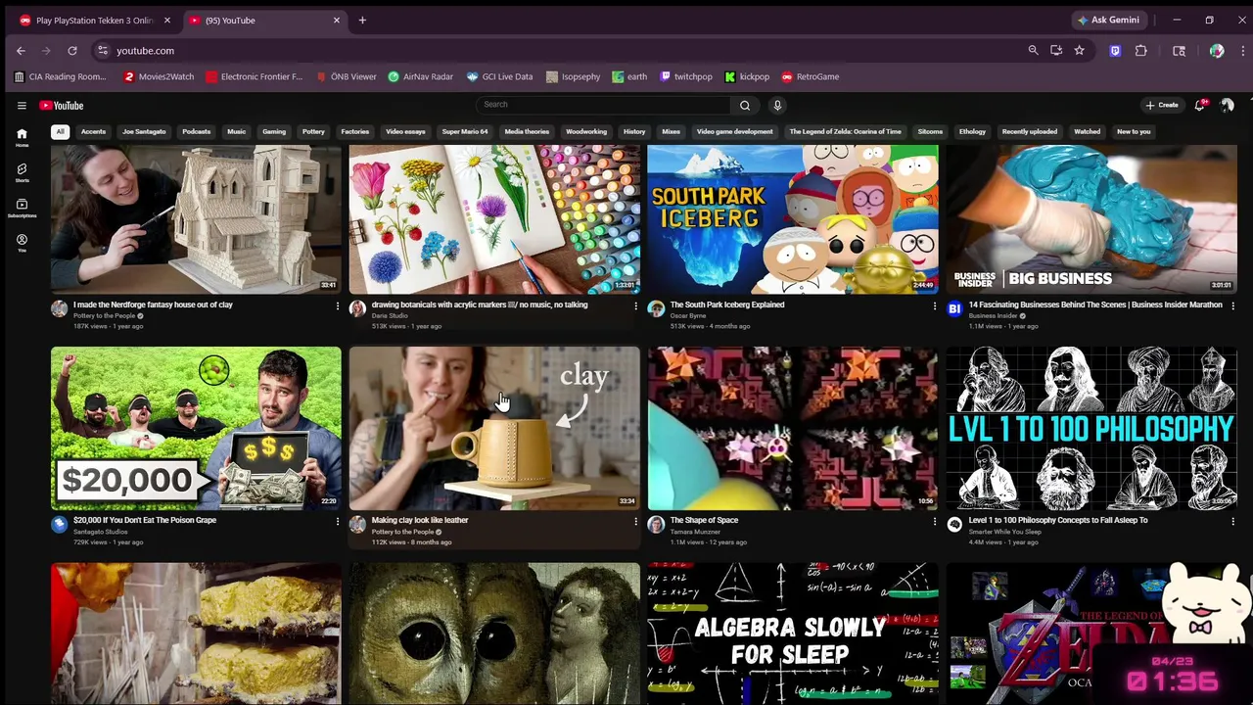The width and height of the screenshot is (1253, 705).
Task: View site information icon in address bar
Action: [103, 51]
